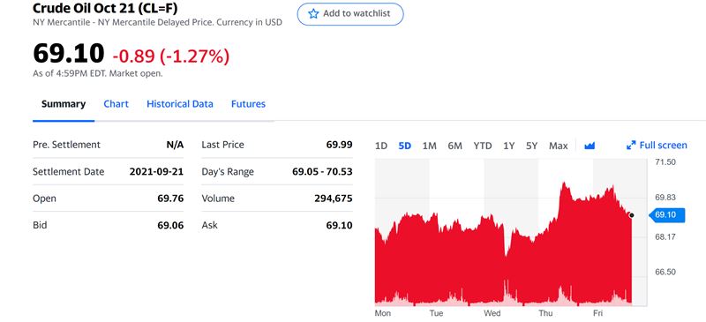This screenshot has height=322, width=706.
Task: Select the 6M chart range
Action: coord(454,146)
